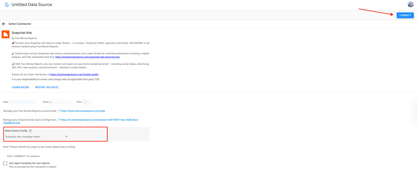Image resolution: width=417 pixels, height=172 pixels.
Task: Visit the twominutereports.com/looker-studio link
Action: (x=74, y=74)
